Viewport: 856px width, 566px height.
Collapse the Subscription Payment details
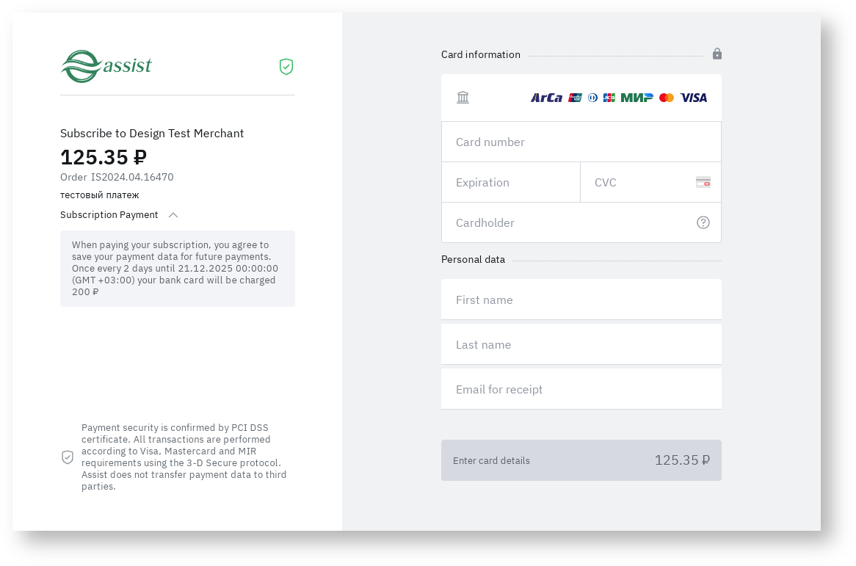173,215
